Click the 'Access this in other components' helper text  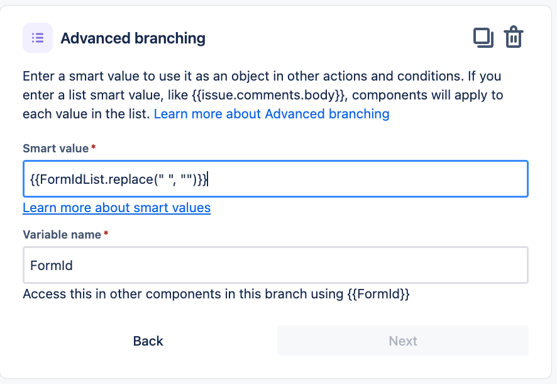[x=216, y=294]
